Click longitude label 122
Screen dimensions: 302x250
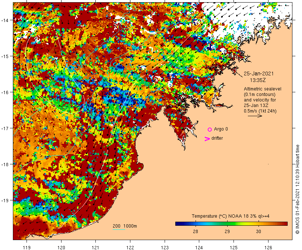point(130,247)
